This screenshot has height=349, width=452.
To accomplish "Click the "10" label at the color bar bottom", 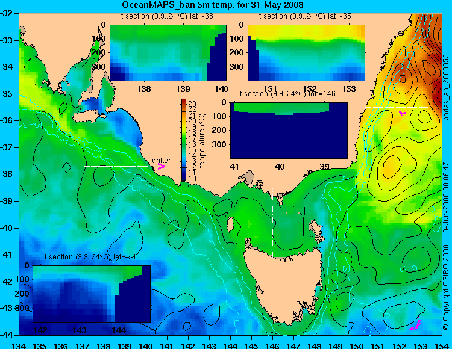I will click(192, 179).
